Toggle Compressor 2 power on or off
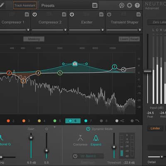 click(34, 15)
